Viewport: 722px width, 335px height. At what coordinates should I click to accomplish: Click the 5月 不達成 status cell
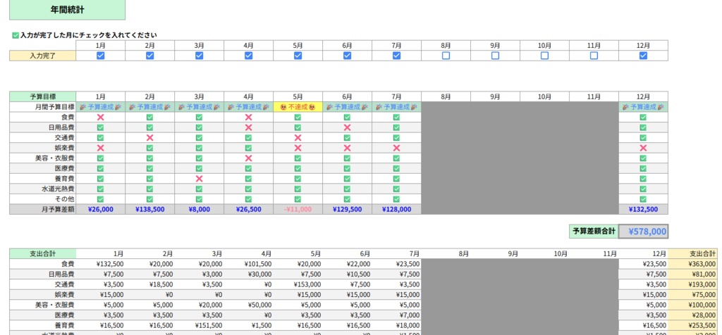coord(298,107)
